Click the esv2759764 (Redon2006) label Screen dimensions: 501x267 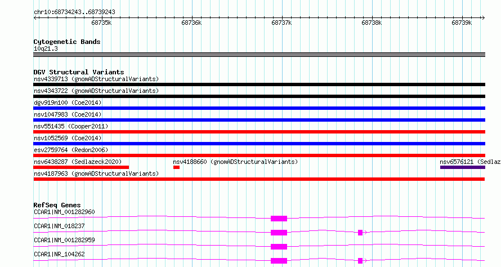pyautogui.click(x=71, y=150)
